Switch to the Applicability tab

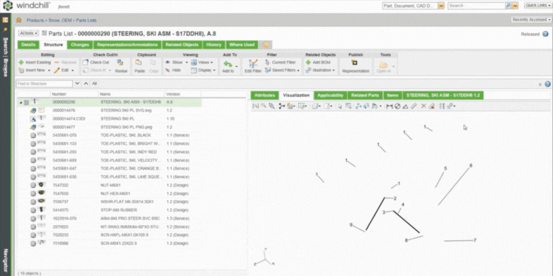click(330, 94)
